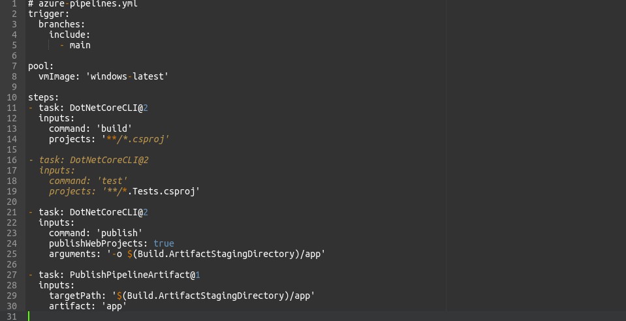Click the 'publish' command value
The height and width of the screenshot is (321, 626).
click(x=121, y=233)
